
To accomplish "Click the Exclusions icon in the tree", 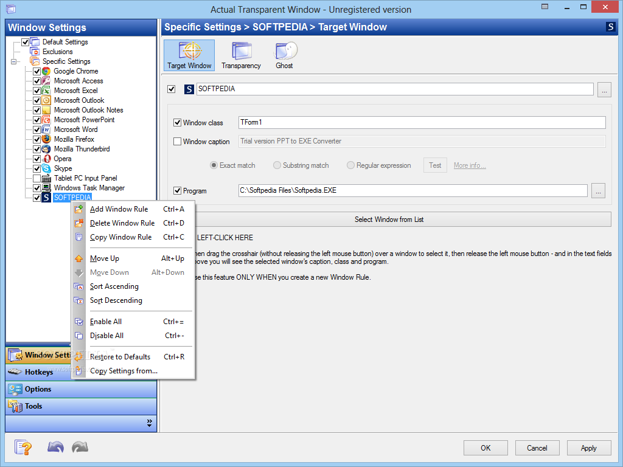I will [35, 52].
